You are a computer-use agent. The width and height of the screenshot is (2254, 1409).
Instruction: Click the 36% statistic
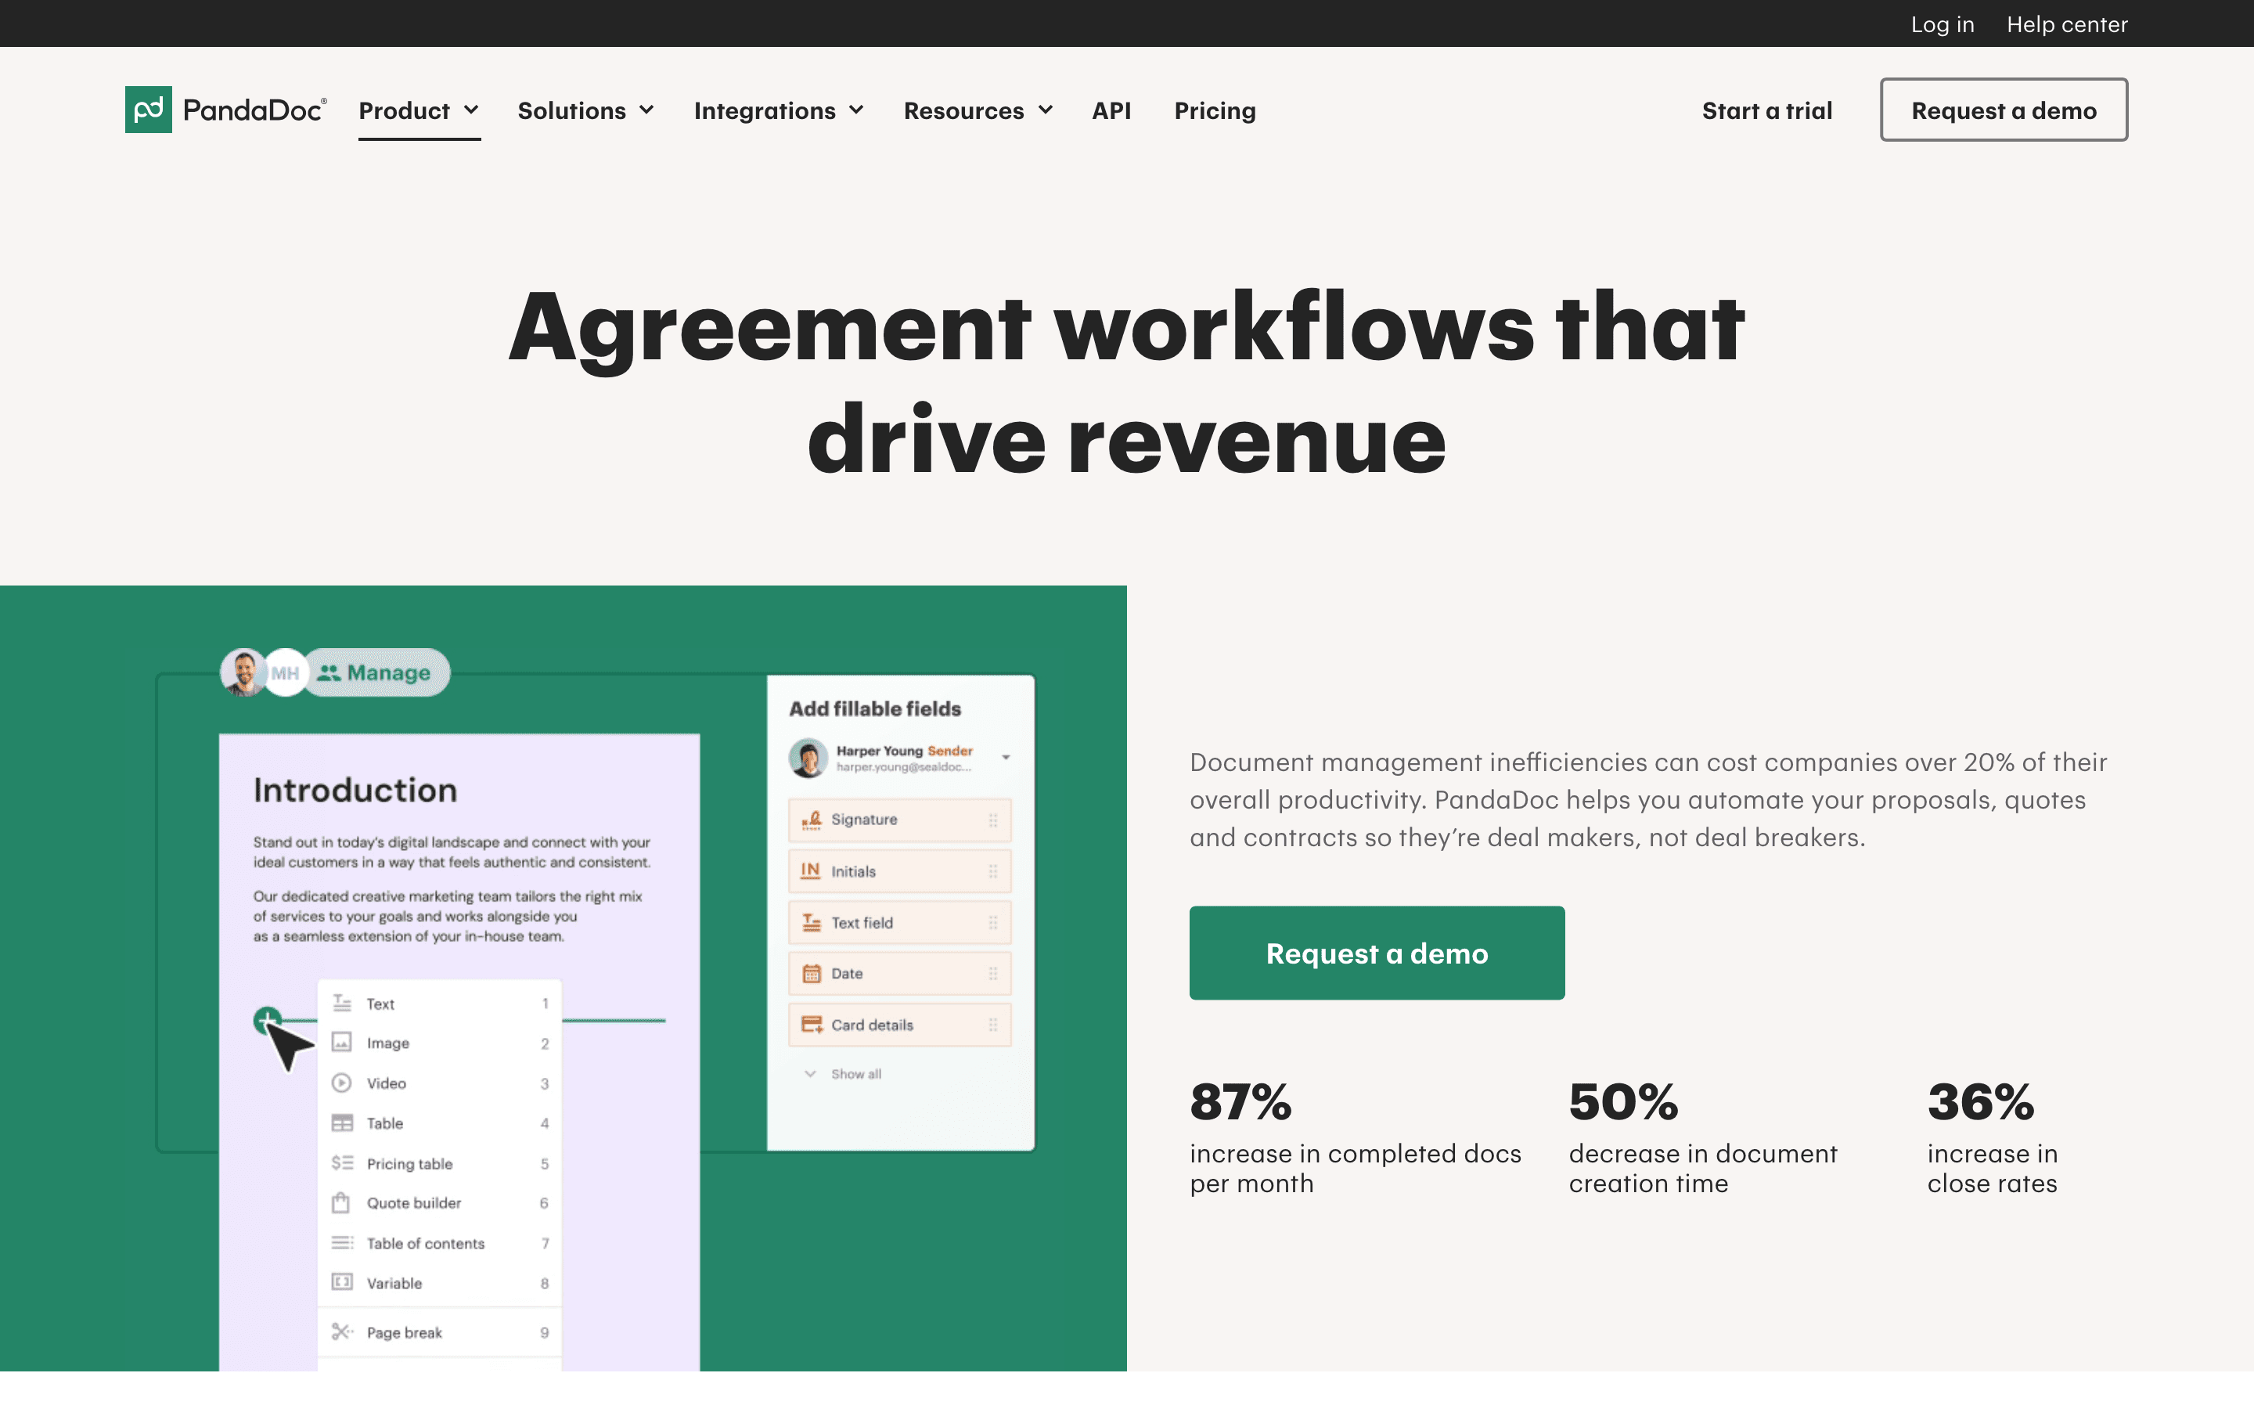pyautogui.click(x=1980, y=1101)
